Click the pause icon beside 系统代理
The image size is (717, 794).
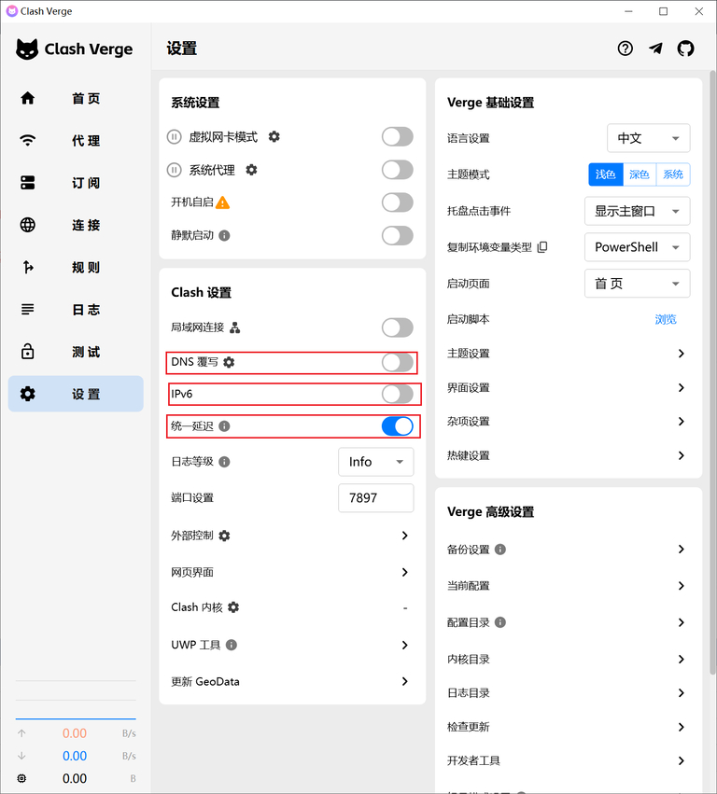175,170
